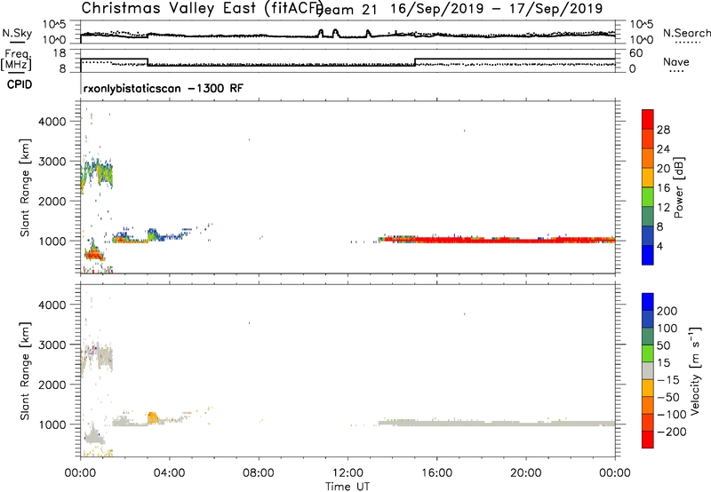
Task: Click the '08:00' time tick label
Action: click(x=259, y=473)
